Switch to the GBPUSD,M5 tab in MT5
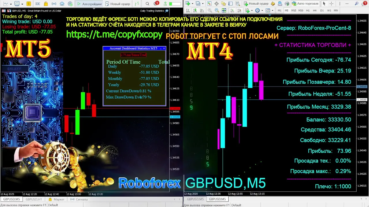The height and width of the screenshot is (207, 369). [12, 199]
